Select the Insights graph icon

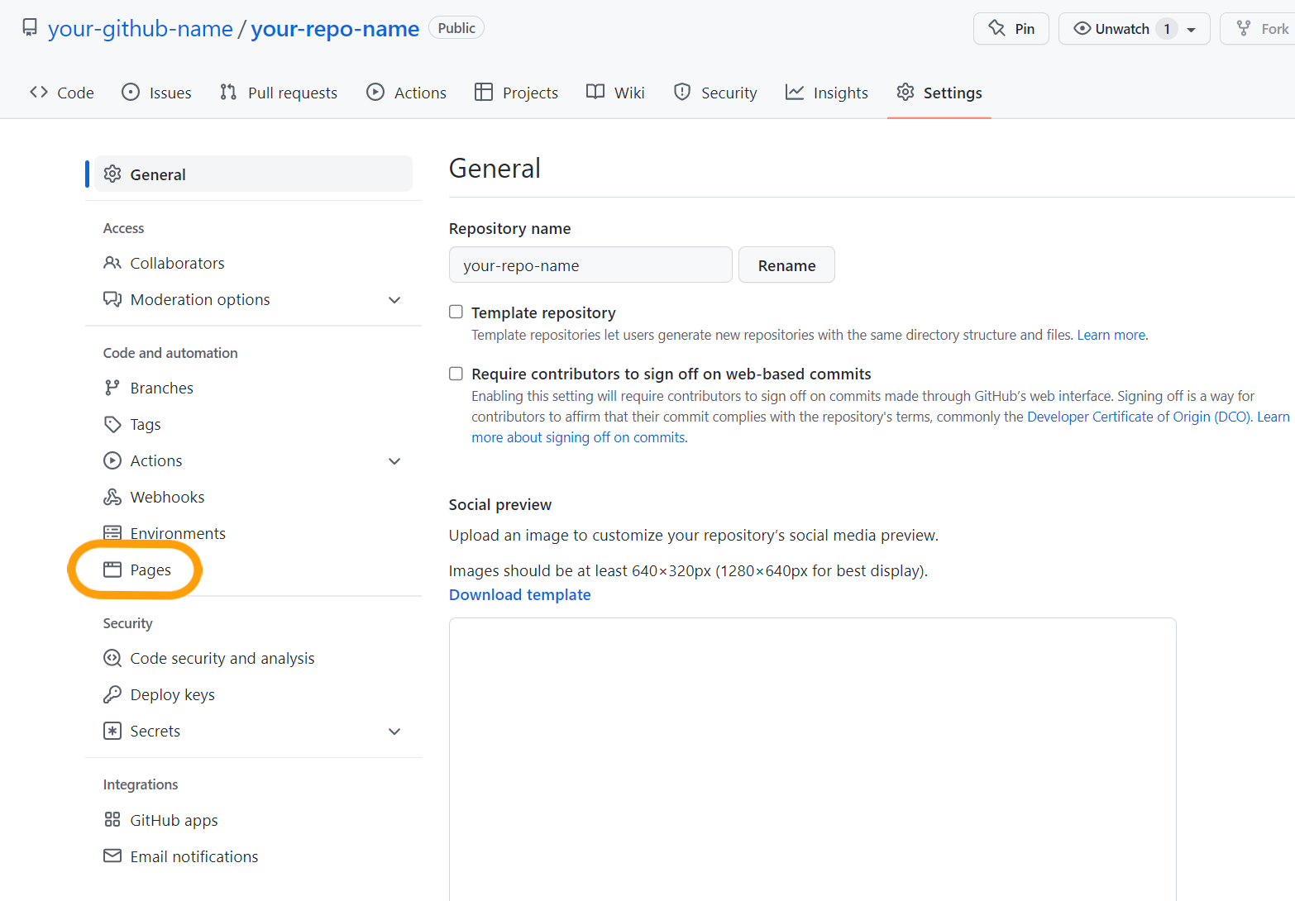click(794, 92)
